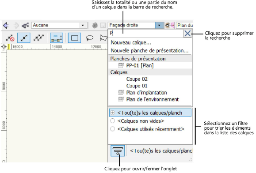The image size is (256, 173).
Task: Toggle the constrained dimension mode icon
Action: click(x=57, y=38)
